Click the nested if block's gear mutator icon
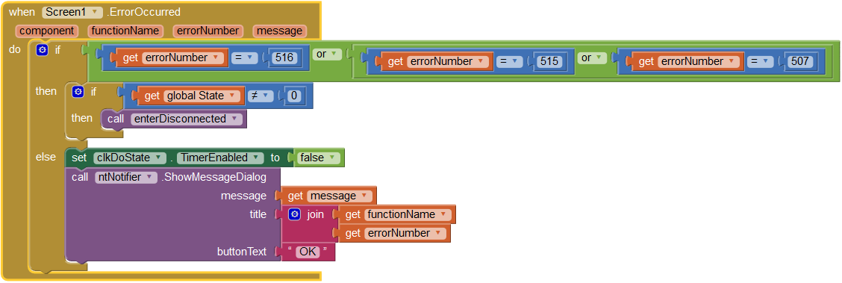This screenshot has width=842, height=283. coord(78,92)
